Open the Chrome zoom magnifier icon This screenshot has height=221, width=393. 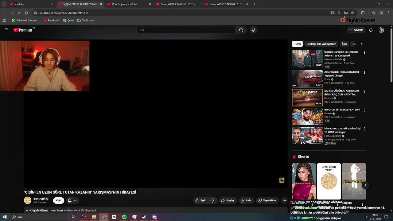339,13
